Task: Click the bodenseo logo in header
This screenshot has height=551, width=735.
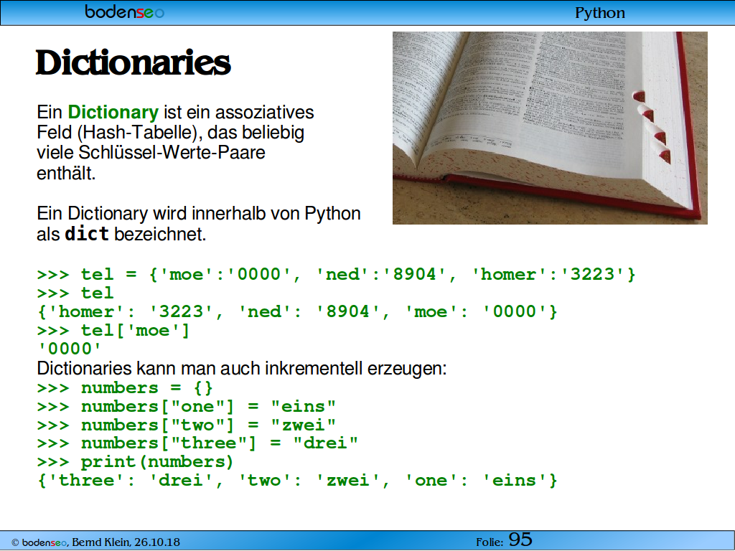Action: 124,11
